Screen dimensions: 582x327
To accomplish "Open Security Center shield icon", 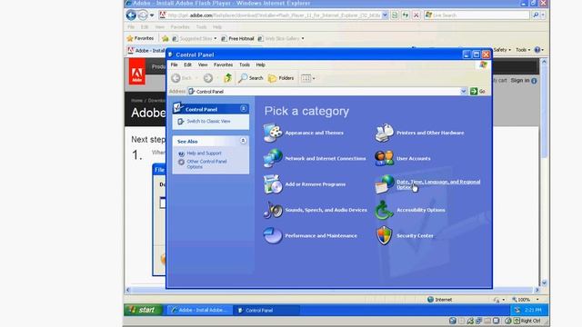I will [x=384, y=235].
